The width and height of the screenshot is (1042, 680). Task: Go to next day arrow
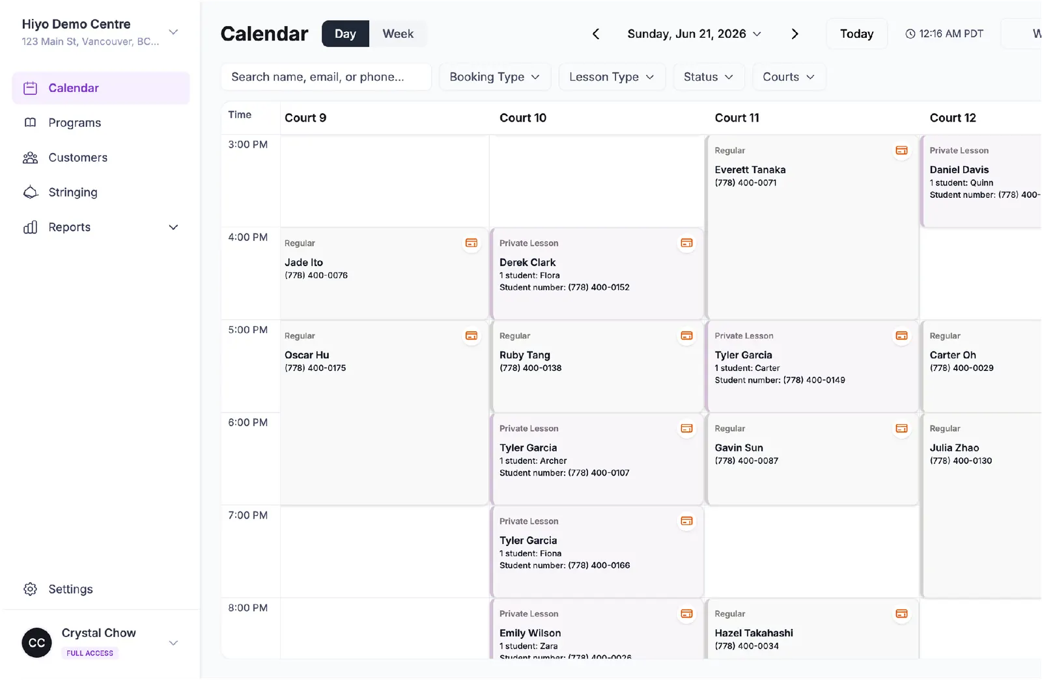(x=795, y=34)
